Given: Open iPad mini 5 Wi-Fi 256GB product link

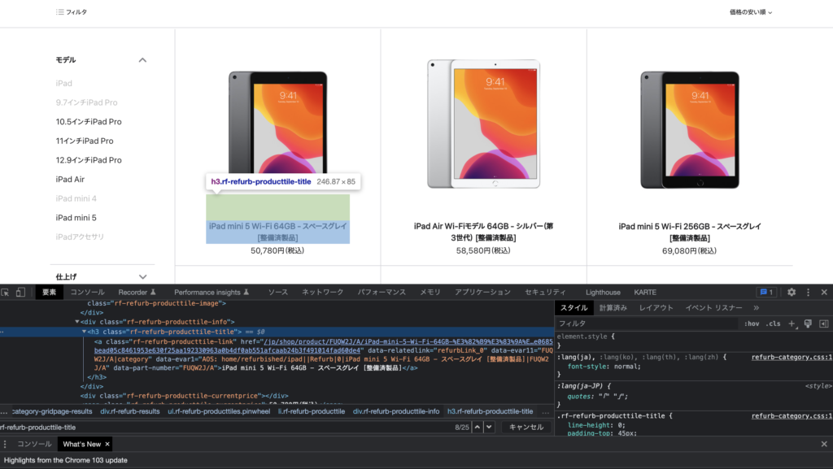Looking at the screenshot, I should [x=690, y=232].
